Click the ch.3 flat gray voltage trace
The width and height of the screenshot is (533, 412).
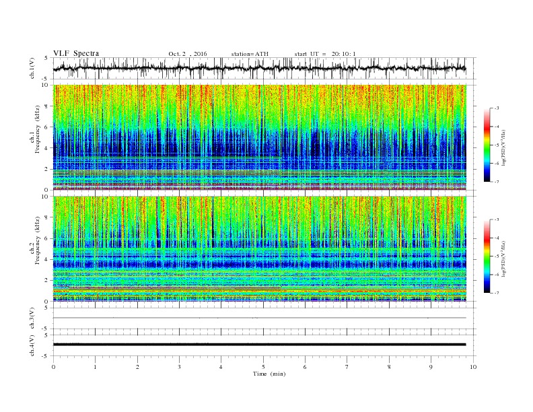pyautogui.click(x=259, y=318)
